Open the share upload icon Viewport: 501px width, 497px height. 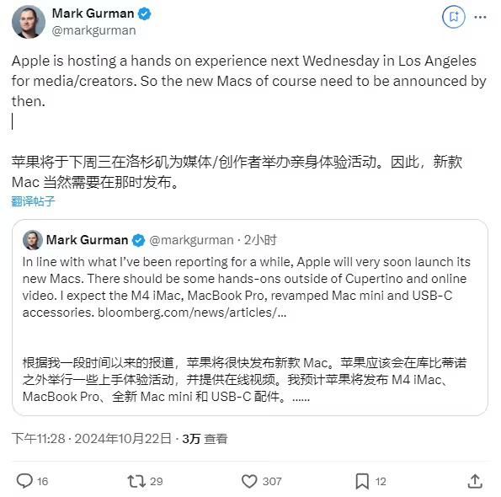tap(475, 481)
